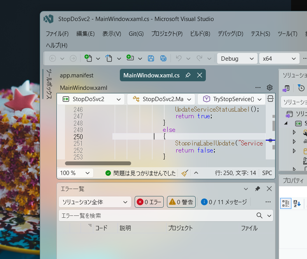
Task: Switch to the app.manifest tab
Action: 76,75
